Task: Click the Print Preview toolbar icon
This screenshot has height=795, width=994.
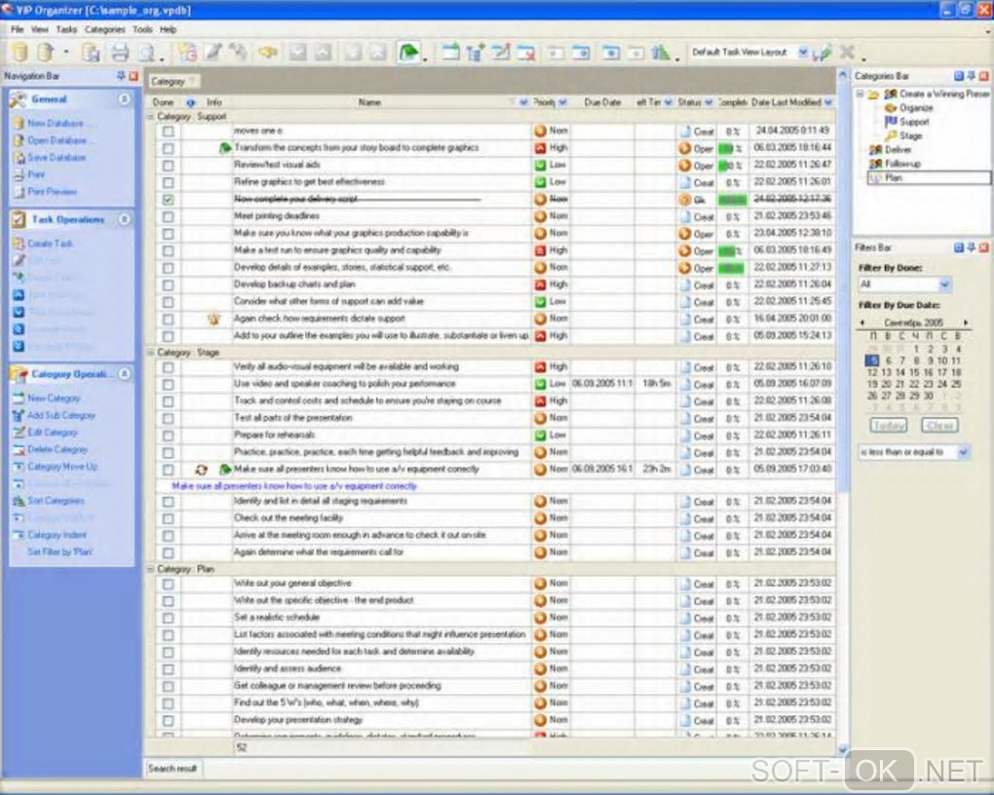Action: coord(147,52)
